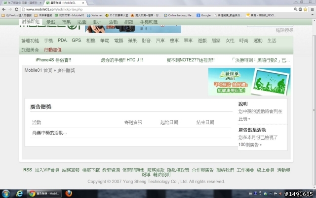Click the 尚無中獎的活動 row
The width and height of the screenshot is (316, 198).
point(130,133)
